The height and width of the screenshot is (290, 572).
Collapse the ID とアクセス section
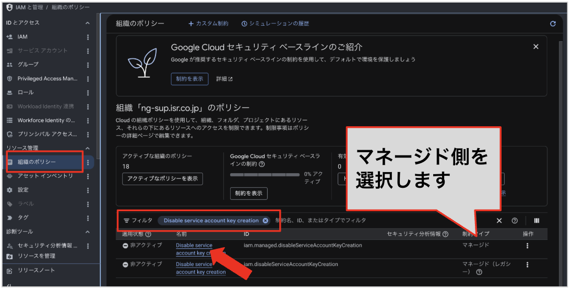[88, 23]
